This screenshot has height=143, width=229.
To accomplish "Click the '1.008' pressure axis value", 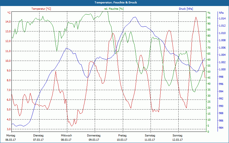I will tap(222, 40).
